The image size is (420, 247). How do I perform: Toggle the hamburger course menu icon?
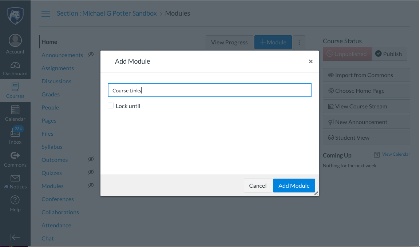pyautogui.click(x=46, y=14)
